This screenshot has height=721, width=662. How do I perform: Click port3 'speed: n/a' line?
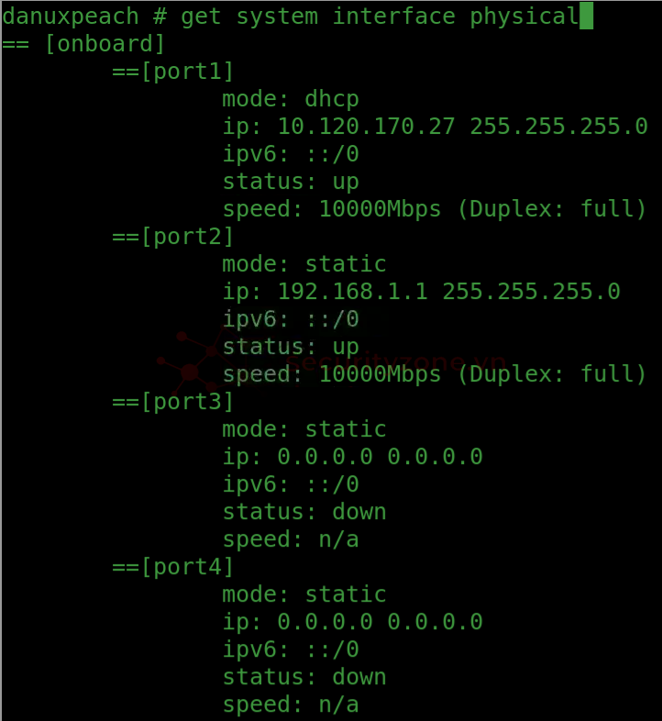click(x=291, y=539)
